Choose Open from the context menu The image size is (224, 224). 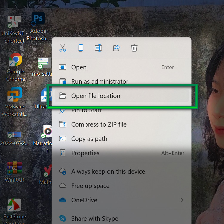tap(122, 67)
